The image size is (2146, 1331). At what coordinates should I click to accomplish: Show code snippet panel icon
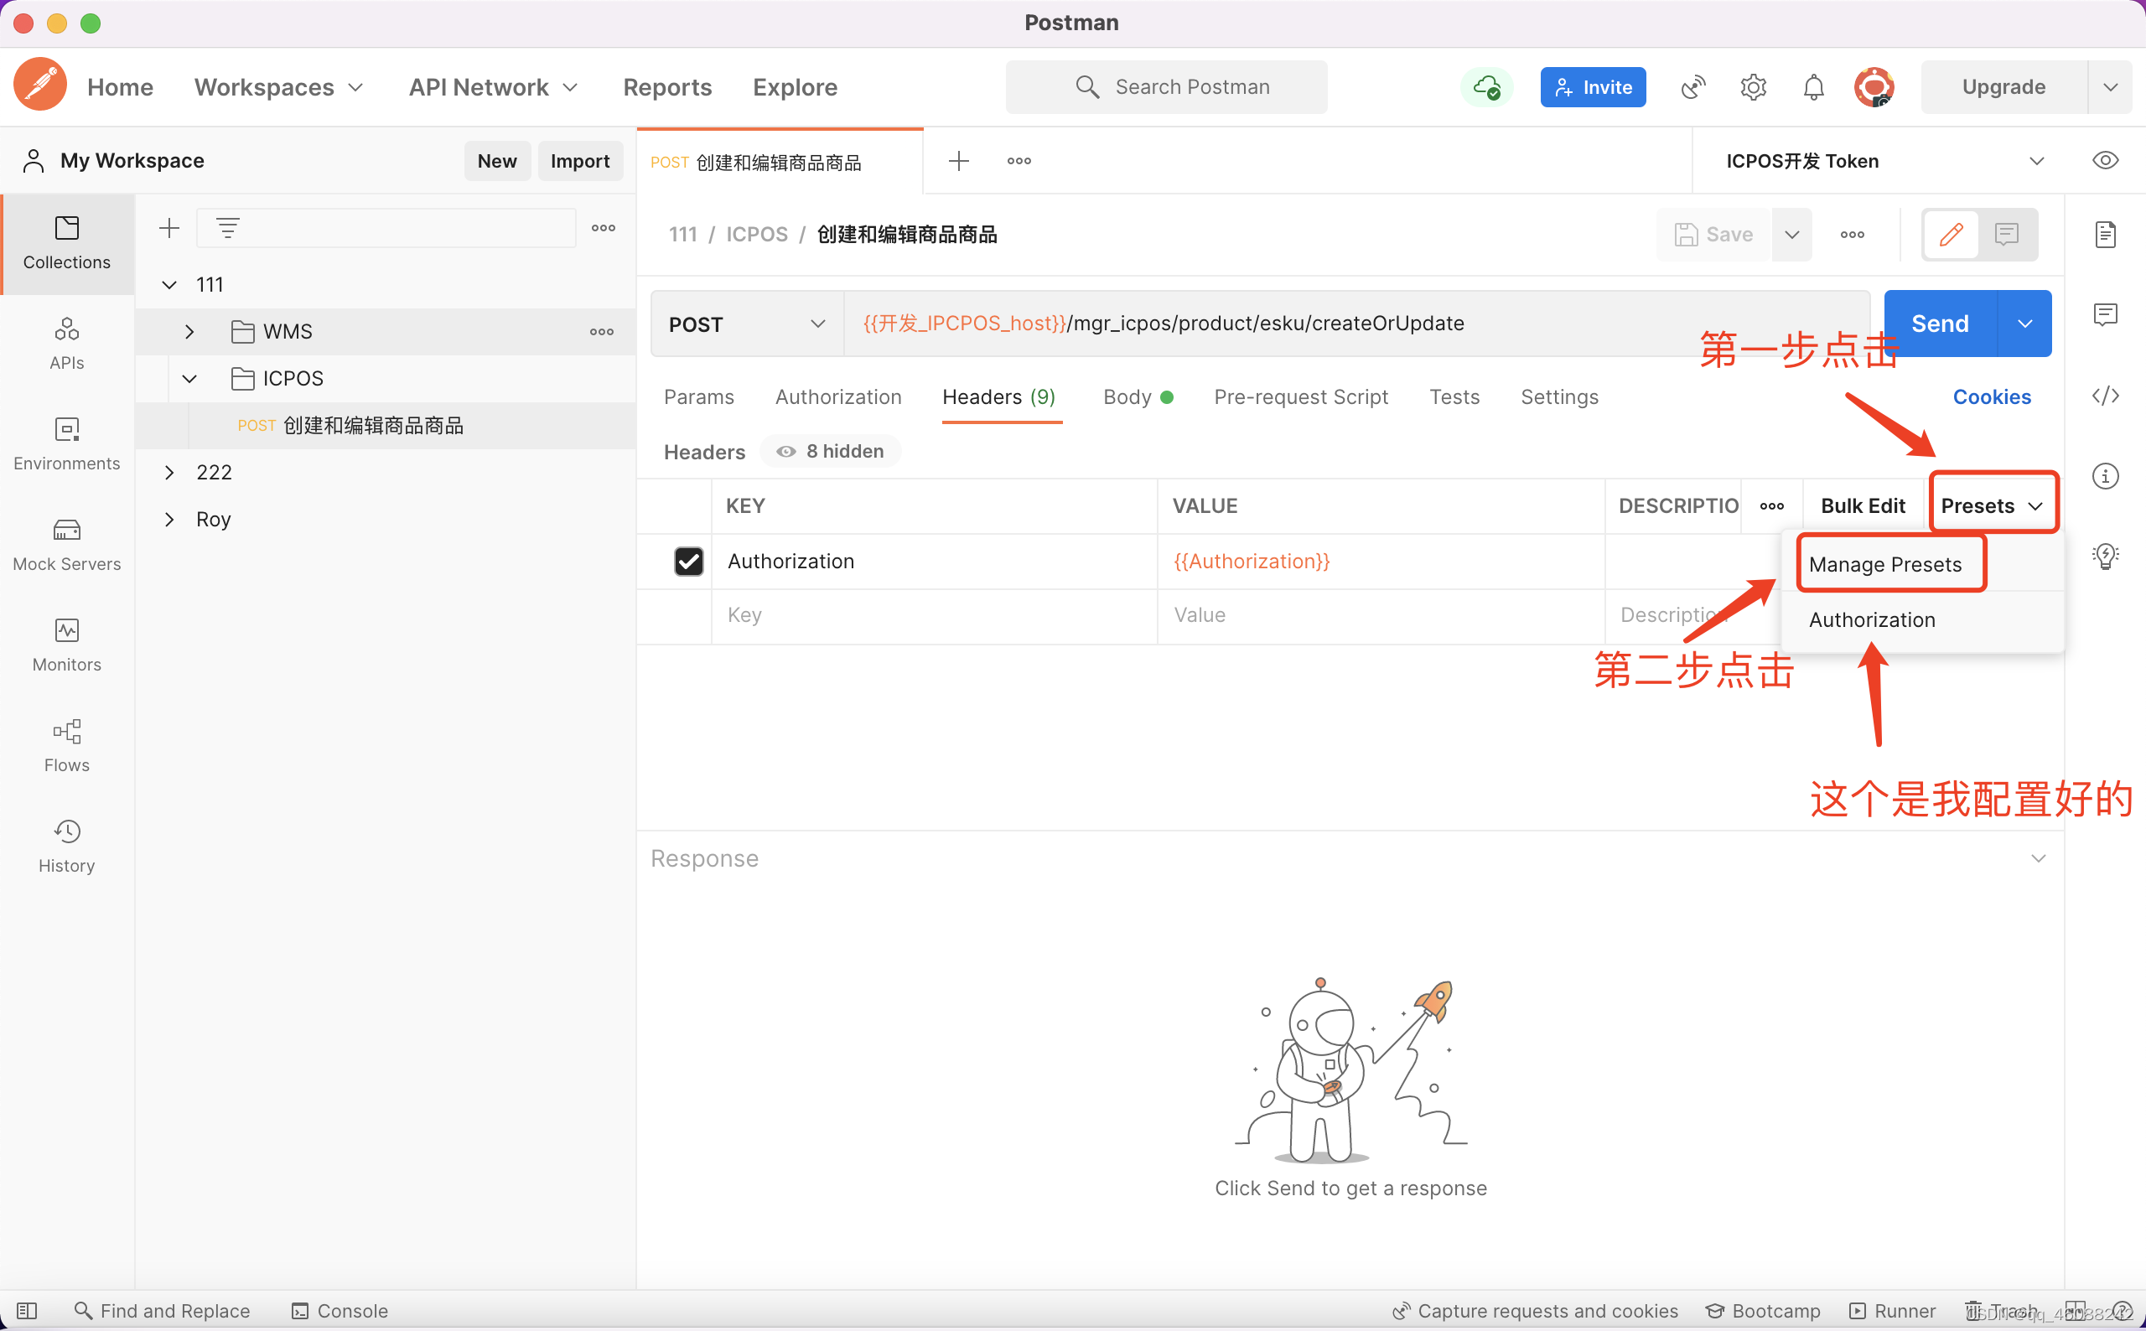click(2105, 396)
